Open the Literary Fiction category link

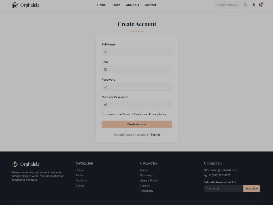coord(149,181)
